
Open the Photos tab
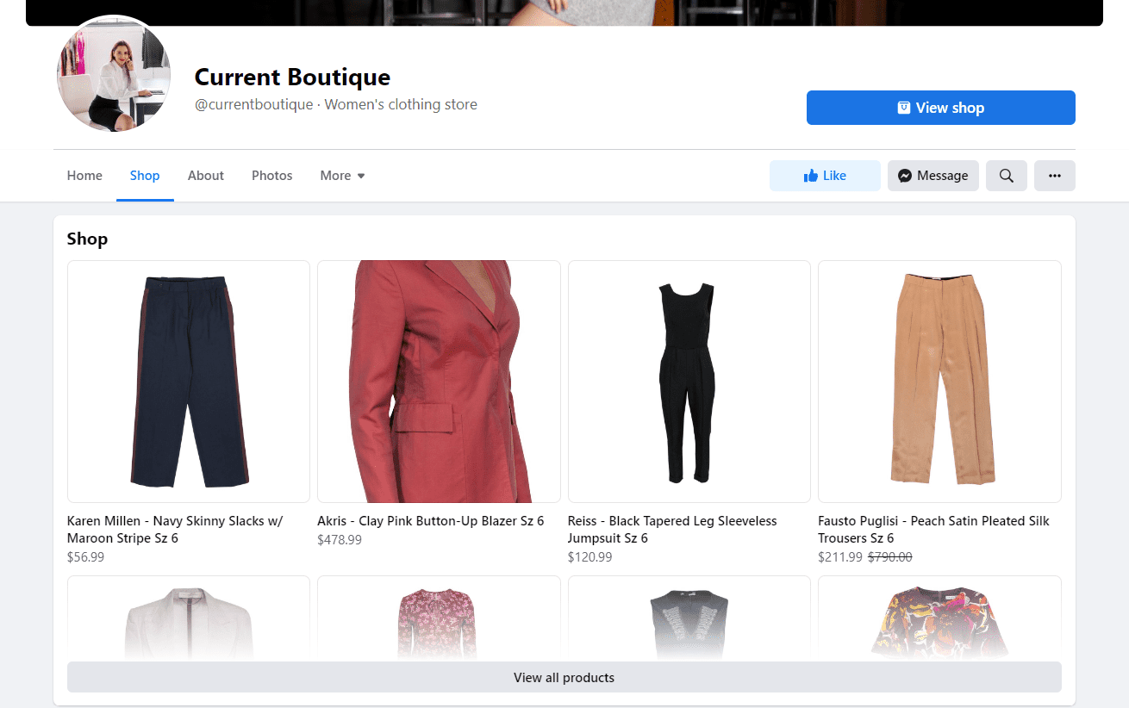click(x=271, y=175)
